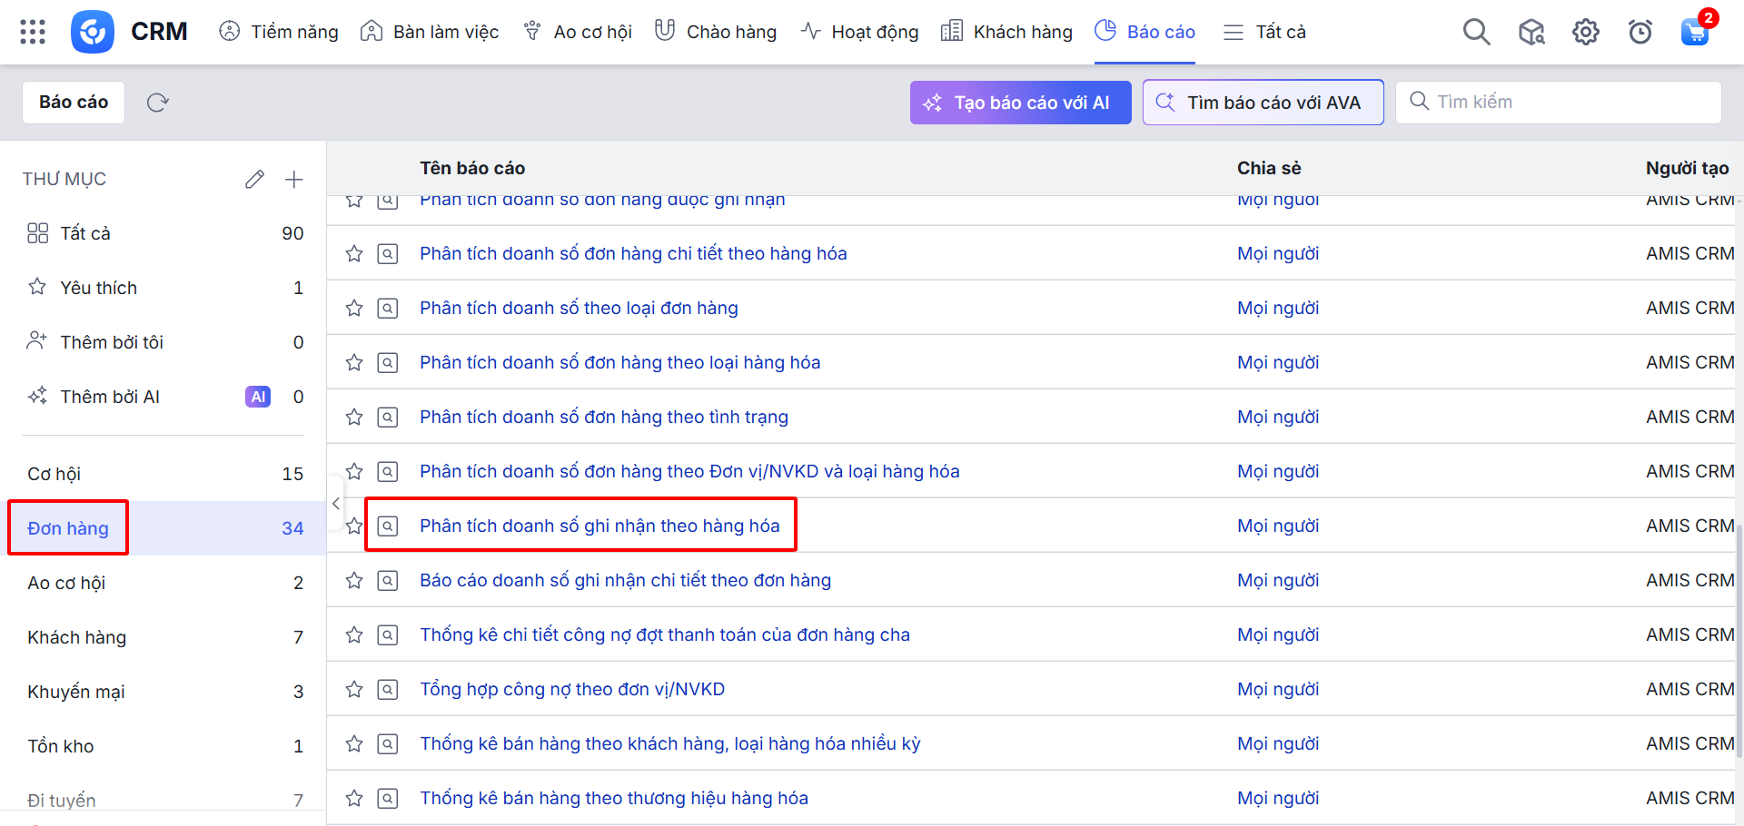Image resolution: width=1744 pixels, height=826 pixels.
Task: Open the settings gear icon
Action: 1585,33
